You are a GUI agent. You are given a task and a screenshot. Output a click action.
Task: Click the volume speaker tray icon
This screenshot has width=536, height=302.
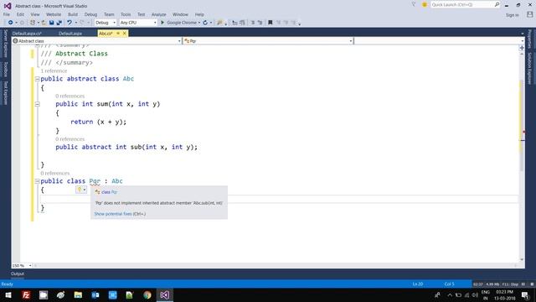[475, 294]
